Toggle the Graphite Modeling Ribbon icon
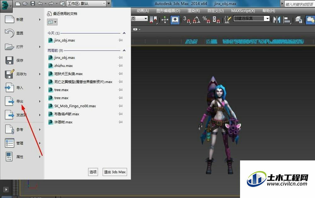Image resolution: width=315 pixels, height=198 pixels. pos(310,20)
